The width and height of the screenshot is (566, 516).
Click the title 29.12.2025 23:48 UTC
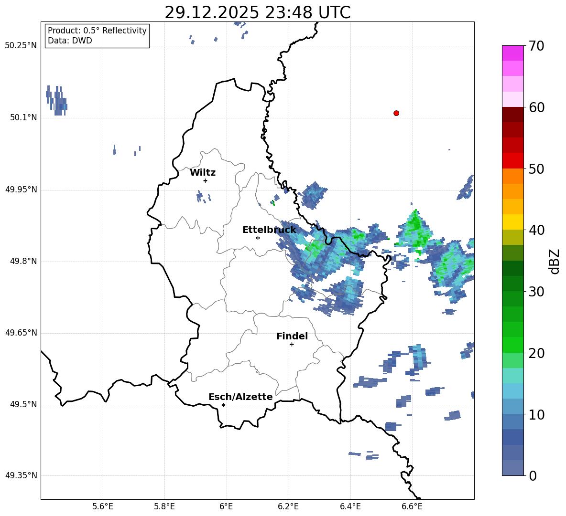[x=258, y=13]
